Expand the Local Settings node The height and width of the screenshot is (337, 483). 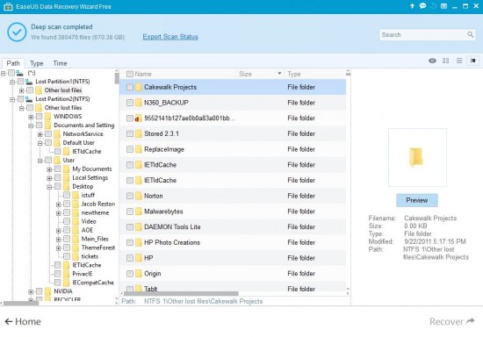tap(49, 178)
